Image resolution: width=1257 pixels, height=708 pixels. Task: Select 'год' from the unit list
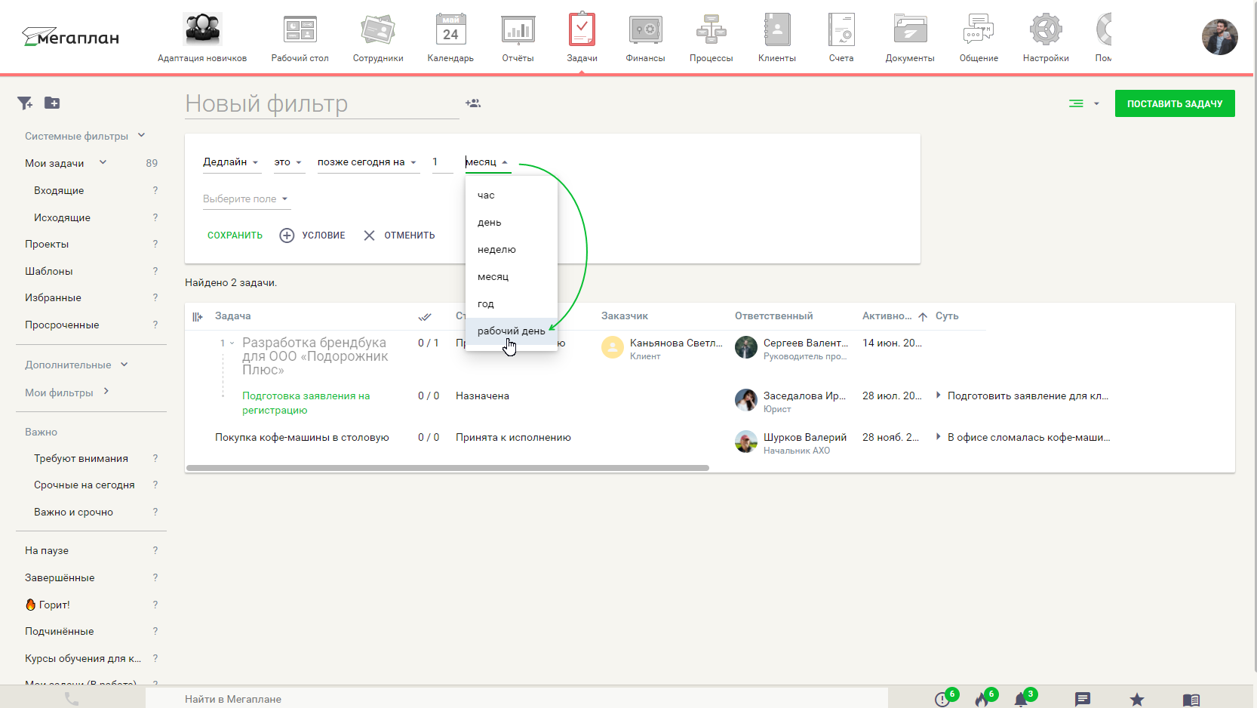[512, 304]
